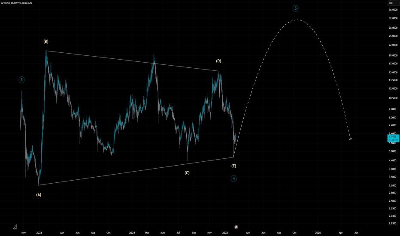Viewport: 400px width, 236px height.
Task: Click the 22.0000 price axis label
Action: (x=393, y=45)
